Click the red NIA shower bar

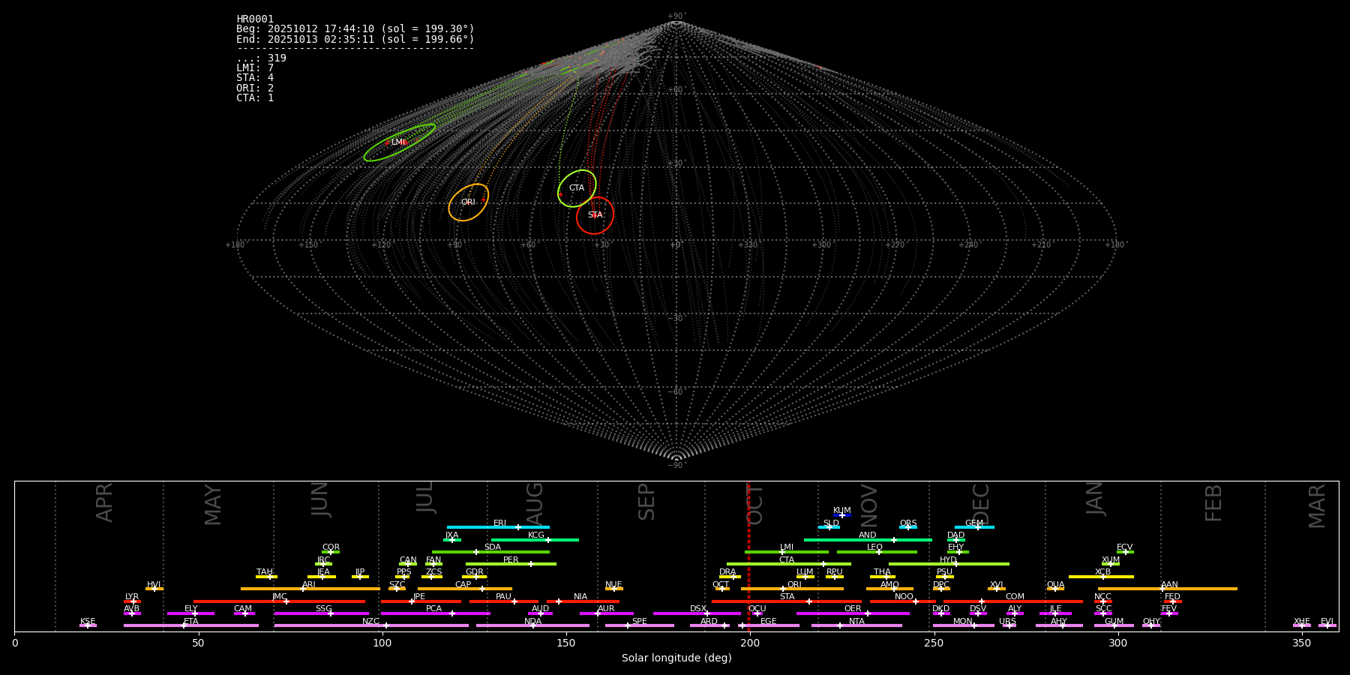point(583,601)
